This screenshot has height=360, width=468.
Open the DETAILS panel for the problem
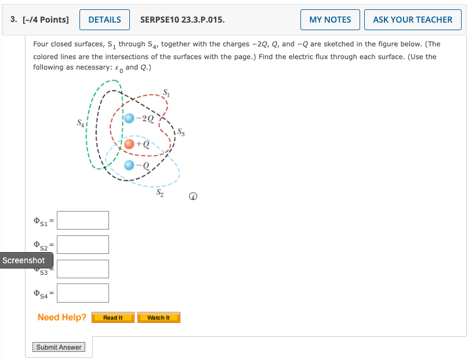pos(104,19)
